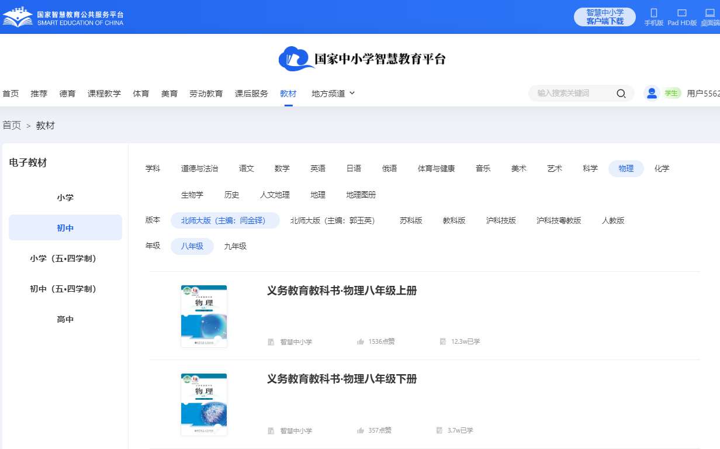Viewport: 720px width, 449px height.
Task: Choose the 英语 subject
Action: [x=318, y=168]
